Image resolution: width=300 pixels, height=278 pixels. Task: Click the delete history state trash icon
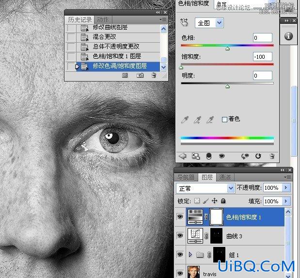(154, 75)
